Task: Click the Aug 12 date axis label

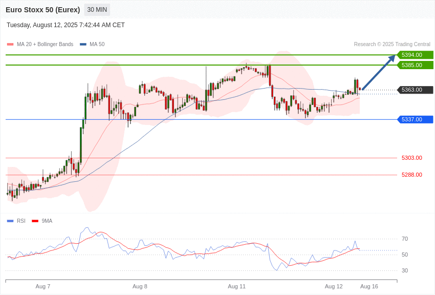Action: click(x=334, y=287)
